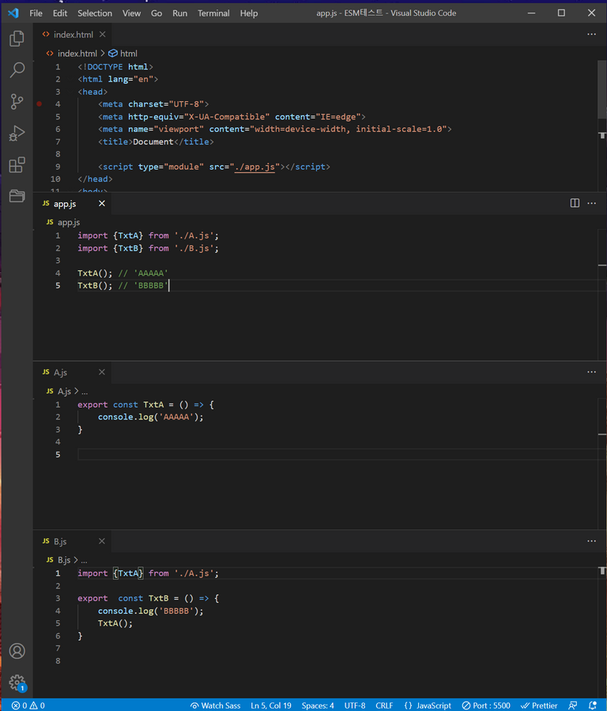Open the Selection menu

(x=95, y=13)
